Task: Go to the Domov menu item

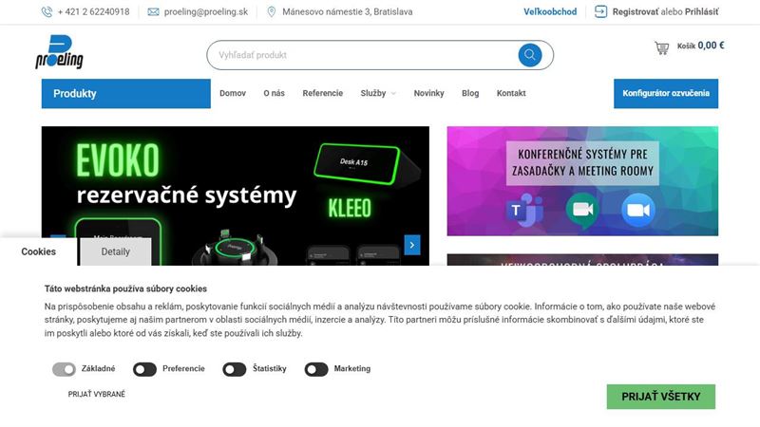Action: point(233,93)
